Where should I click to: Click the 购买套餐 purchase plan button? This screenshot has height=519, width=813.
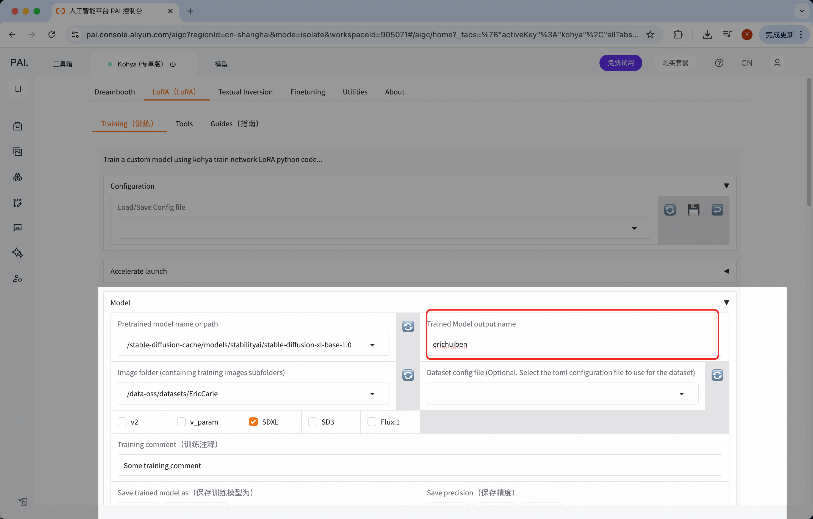(x=675, y=63)
